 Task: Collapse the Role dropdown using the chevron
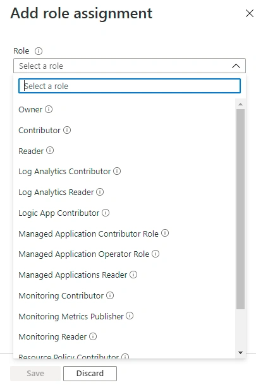pyautogui.click(x=236, y=66)
